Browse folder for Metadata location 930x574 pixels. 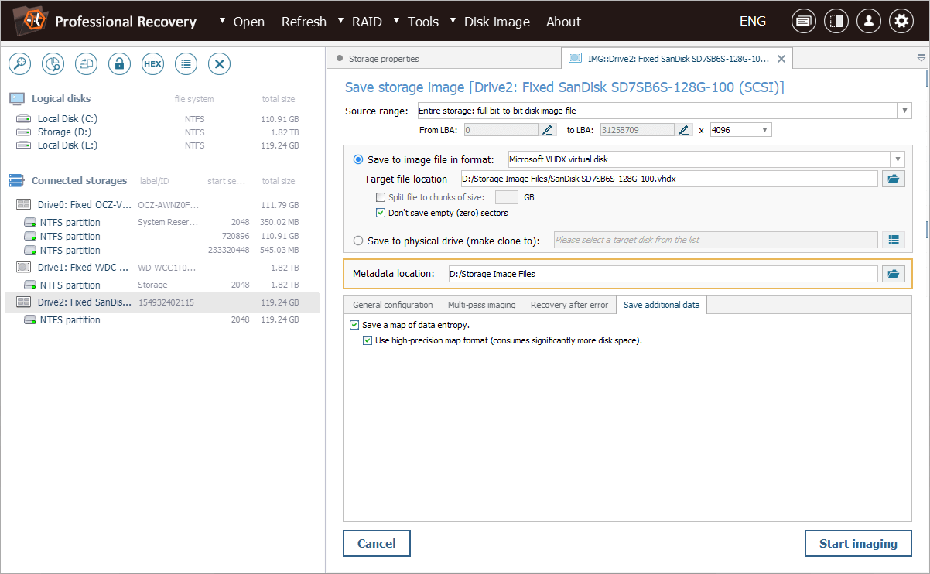coord(894,274)
